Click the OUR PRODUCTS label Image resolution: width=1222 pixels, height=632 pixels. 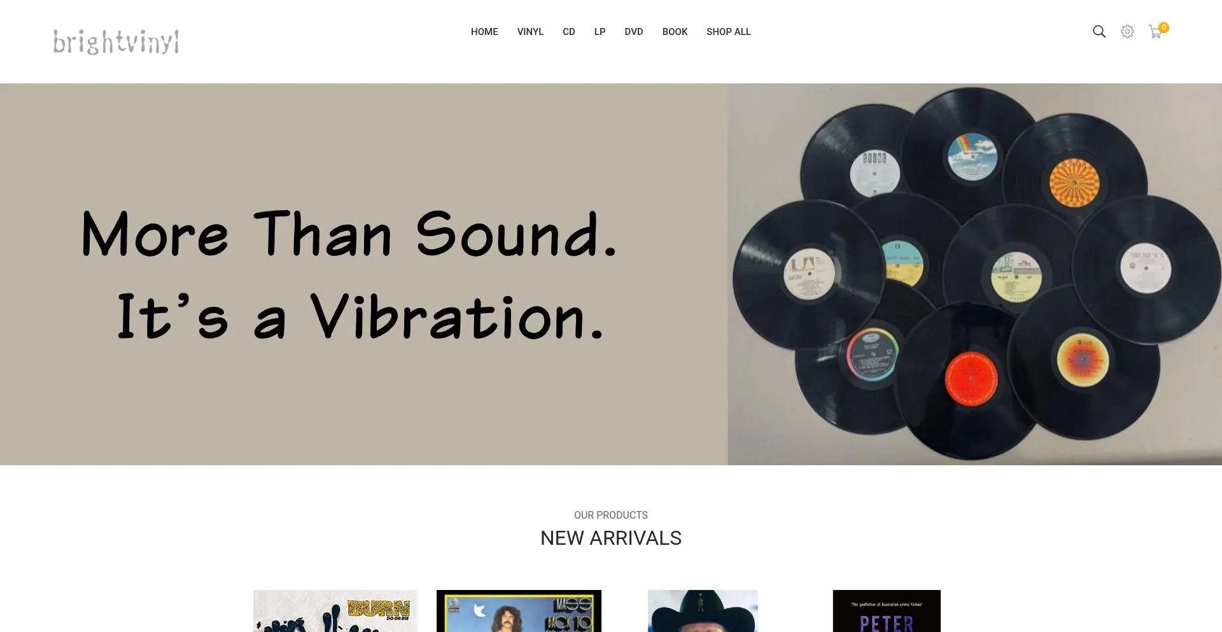pyautogui.click(x=611, y=515)
